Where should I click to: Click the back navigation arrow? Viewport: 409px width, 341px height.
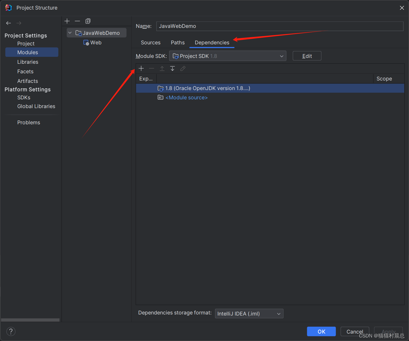point(9,23)
